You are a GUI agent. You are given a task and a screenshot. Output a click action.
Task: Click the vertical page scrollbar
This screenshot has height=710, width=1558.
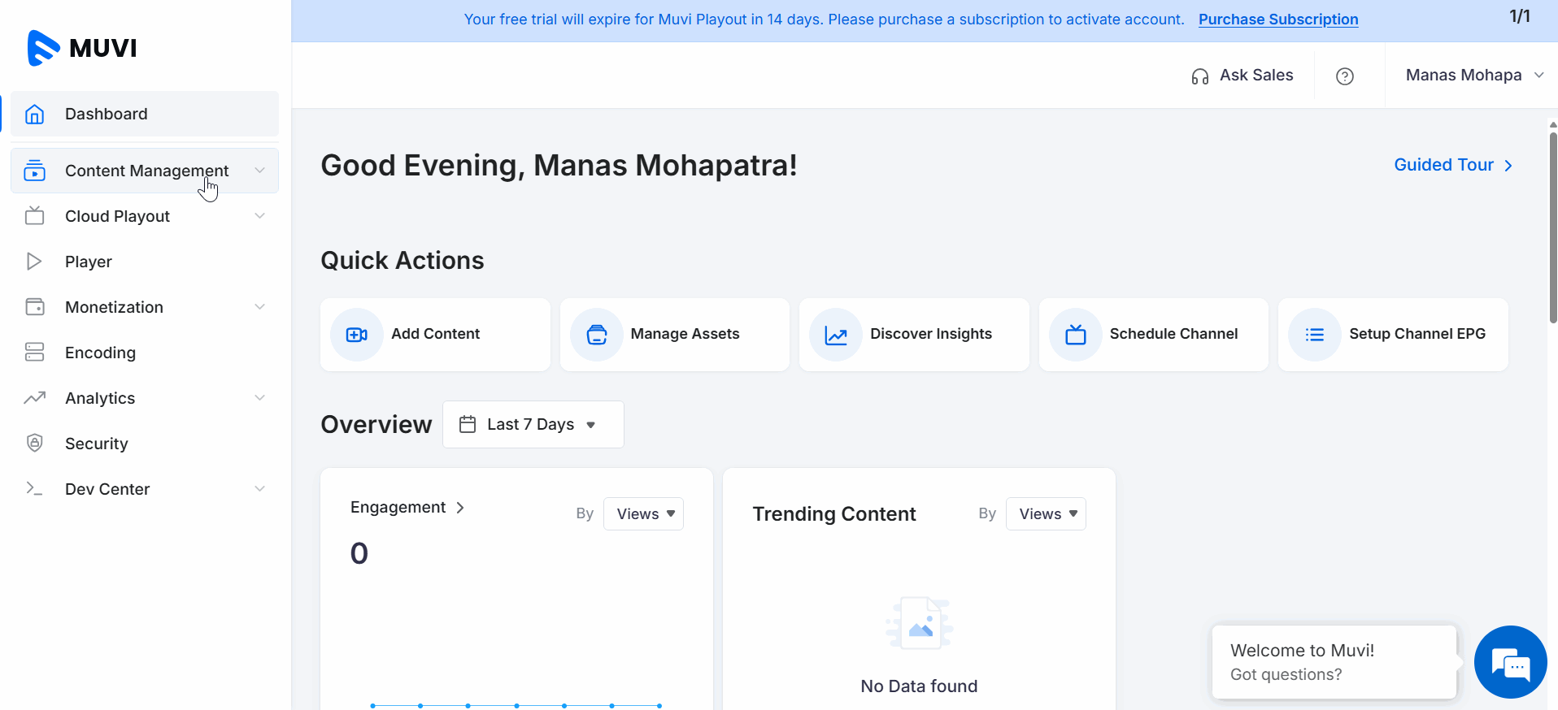coord(1552,227)
